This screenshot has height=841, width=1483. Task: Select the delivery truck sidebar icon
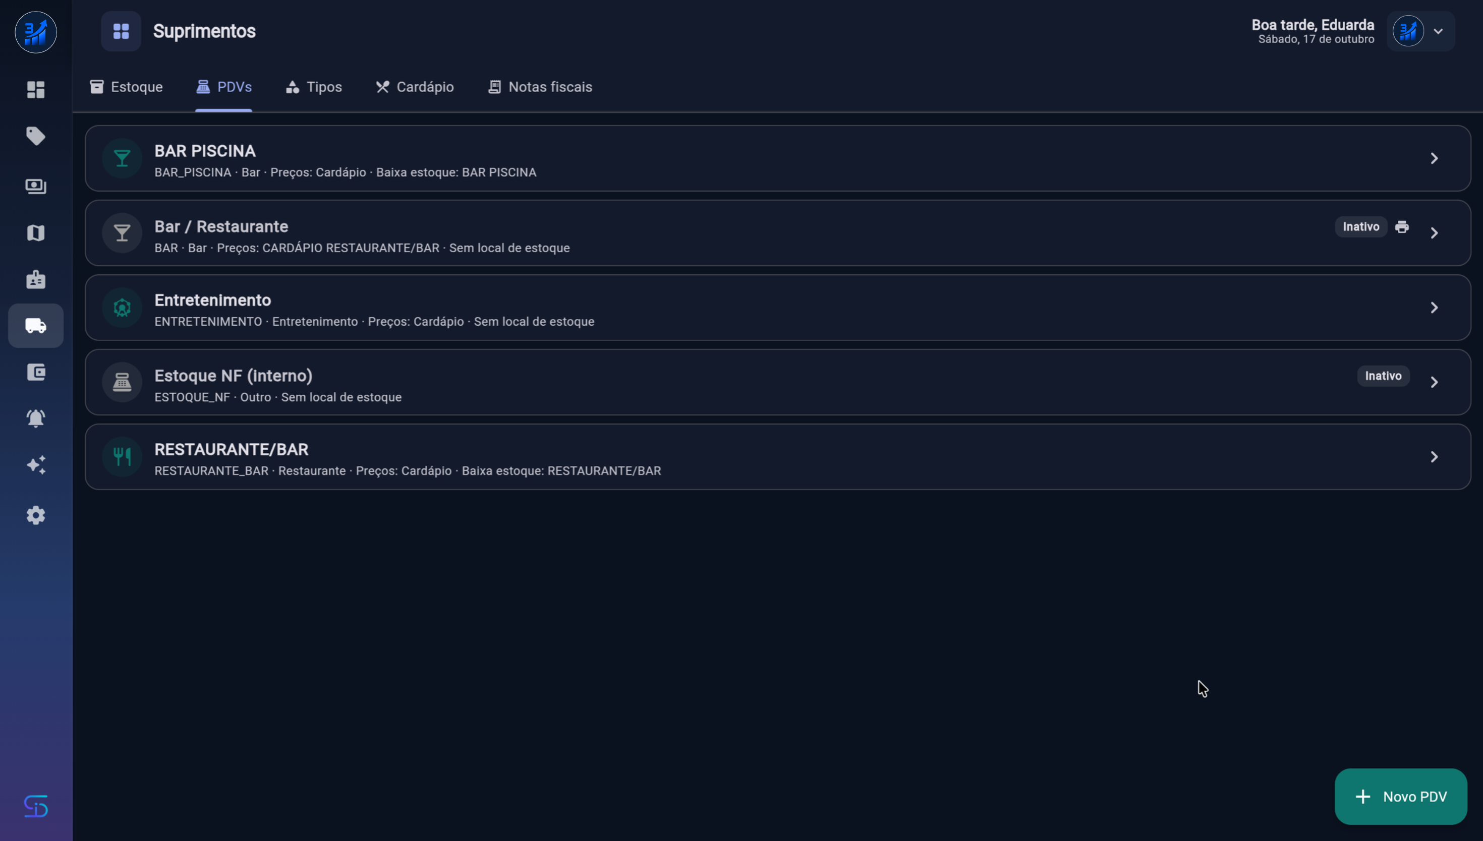pyautogui.click(x=36, y=326)
